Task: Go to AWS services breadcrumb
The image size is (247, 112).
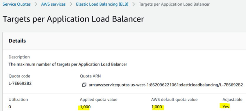Action: pyautogui.click(x=53, y=4)
